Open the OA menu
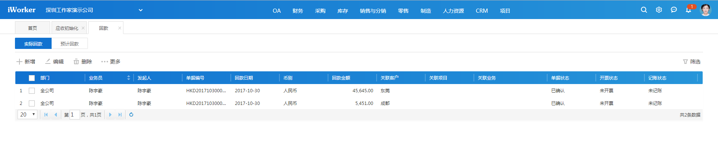The height and width of the screenshot is (155, 718). point(277,11)
